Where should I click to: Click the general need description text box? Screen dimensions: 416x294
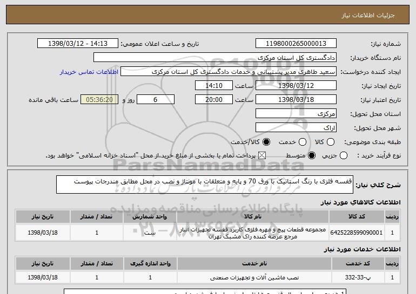click(x=205, y=184)
